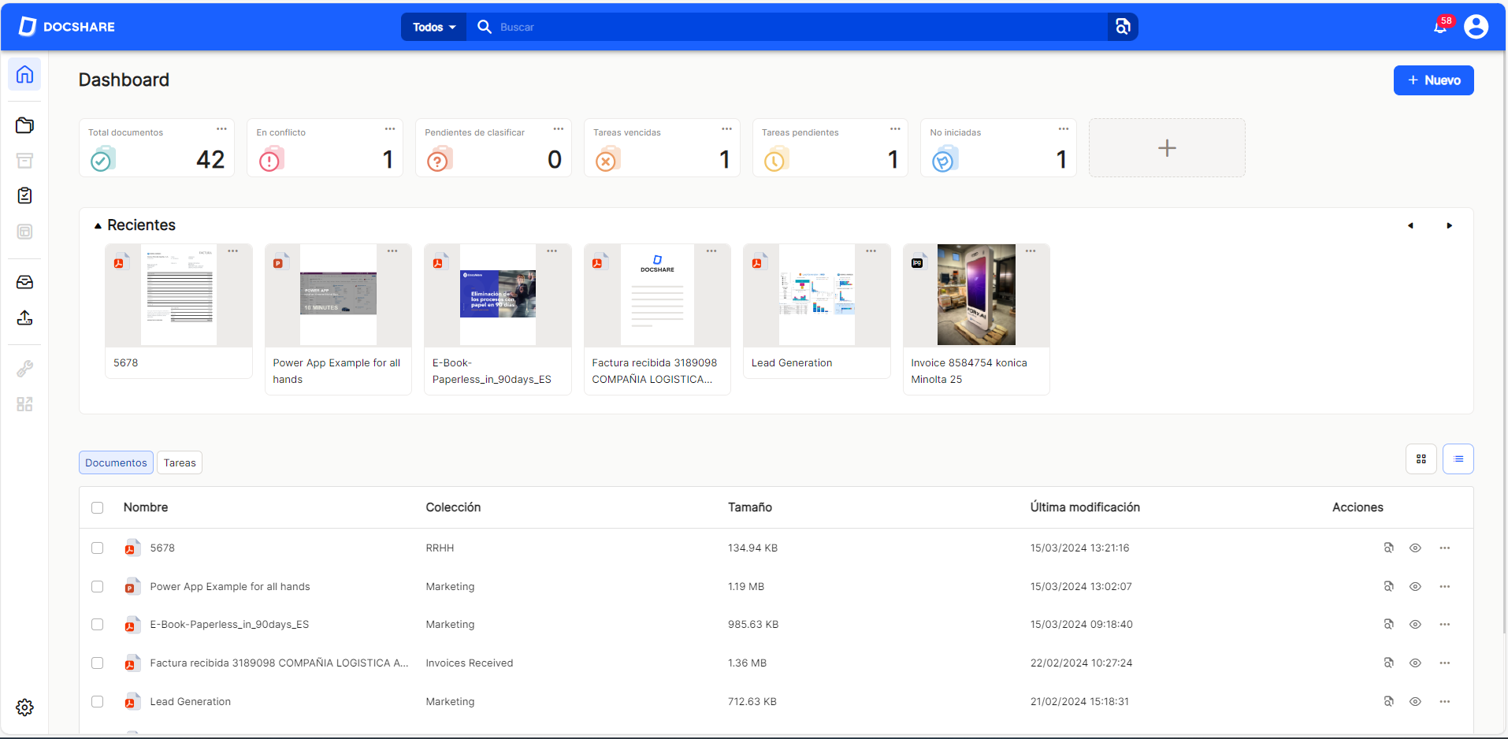Open options menu on Pendientes de clasificar widget

559,129
